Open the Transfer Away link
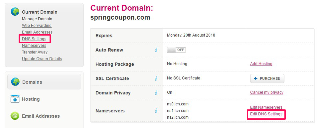This screenshot has width=319, height=128. [x=35, y=52]
